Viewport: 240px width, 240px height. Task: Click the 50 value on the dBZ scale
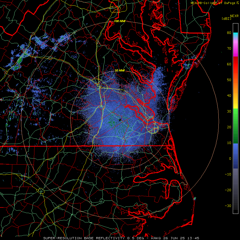[x=229, y=80]
